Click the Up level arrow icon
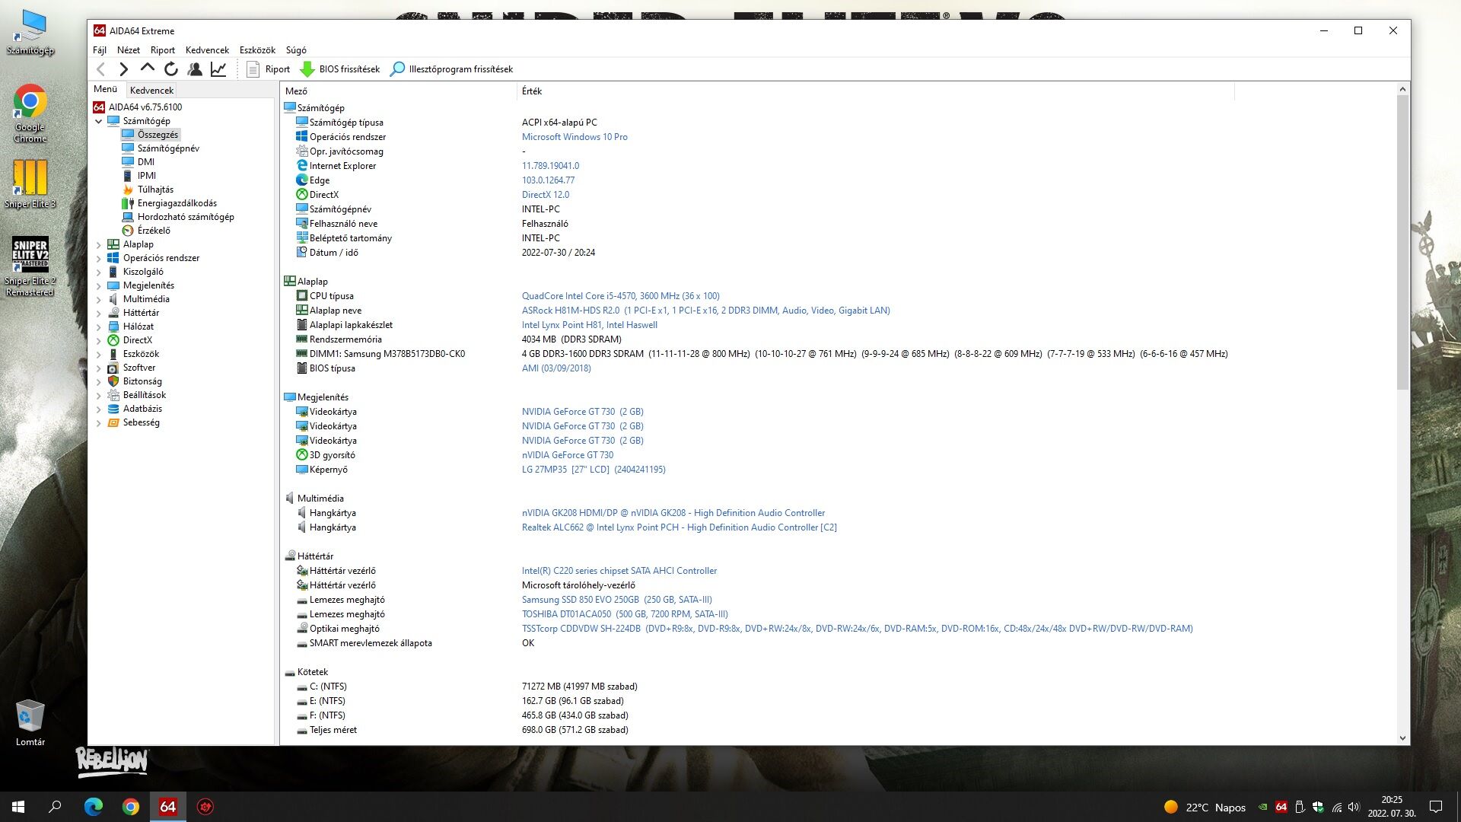1461x822 pixels. tap(148, 68)
